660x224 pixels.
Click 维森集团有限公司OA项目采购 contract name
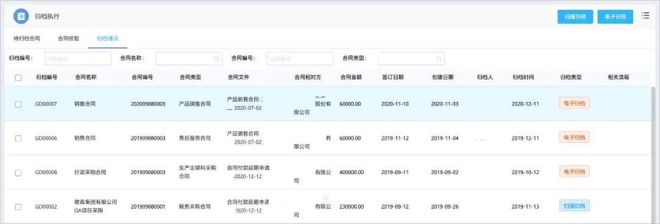[95, 206]
